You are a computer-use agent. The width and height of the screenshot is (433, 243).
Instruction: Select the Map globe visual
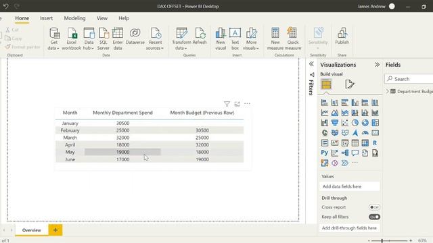click(x=325, y=133)
